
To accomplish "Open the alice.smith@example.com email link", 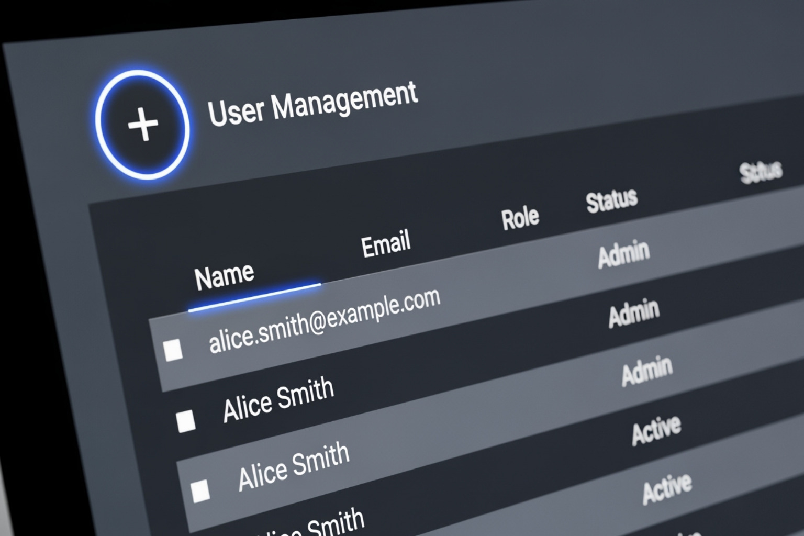I will click(x=324, y=320).
